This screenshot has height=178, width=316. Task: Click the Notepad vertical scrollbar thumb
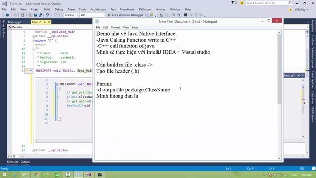click(x=279, y=69)
